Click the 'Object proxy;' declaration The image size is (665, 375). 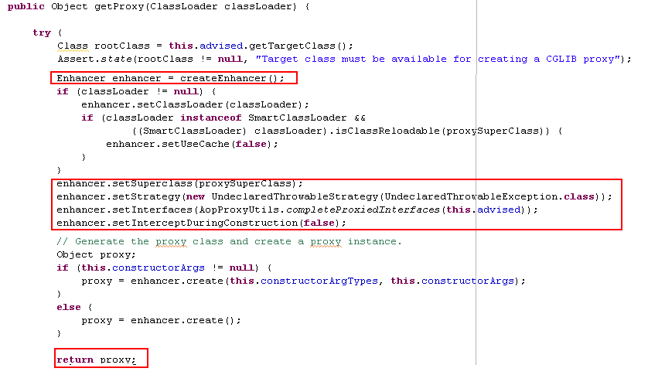(97, 255)
